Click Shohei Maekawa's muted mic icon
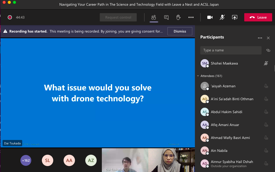Image resolution: width=275 pixels, height=172 pixels. [266, 63]
